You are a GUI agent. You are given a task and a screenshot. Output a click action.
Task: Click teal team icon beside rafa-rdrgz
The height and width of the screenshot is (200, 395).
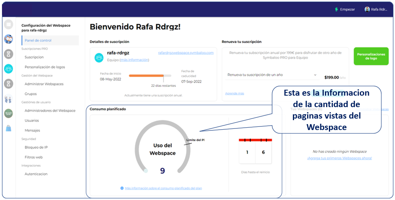(x=99, y=58)
